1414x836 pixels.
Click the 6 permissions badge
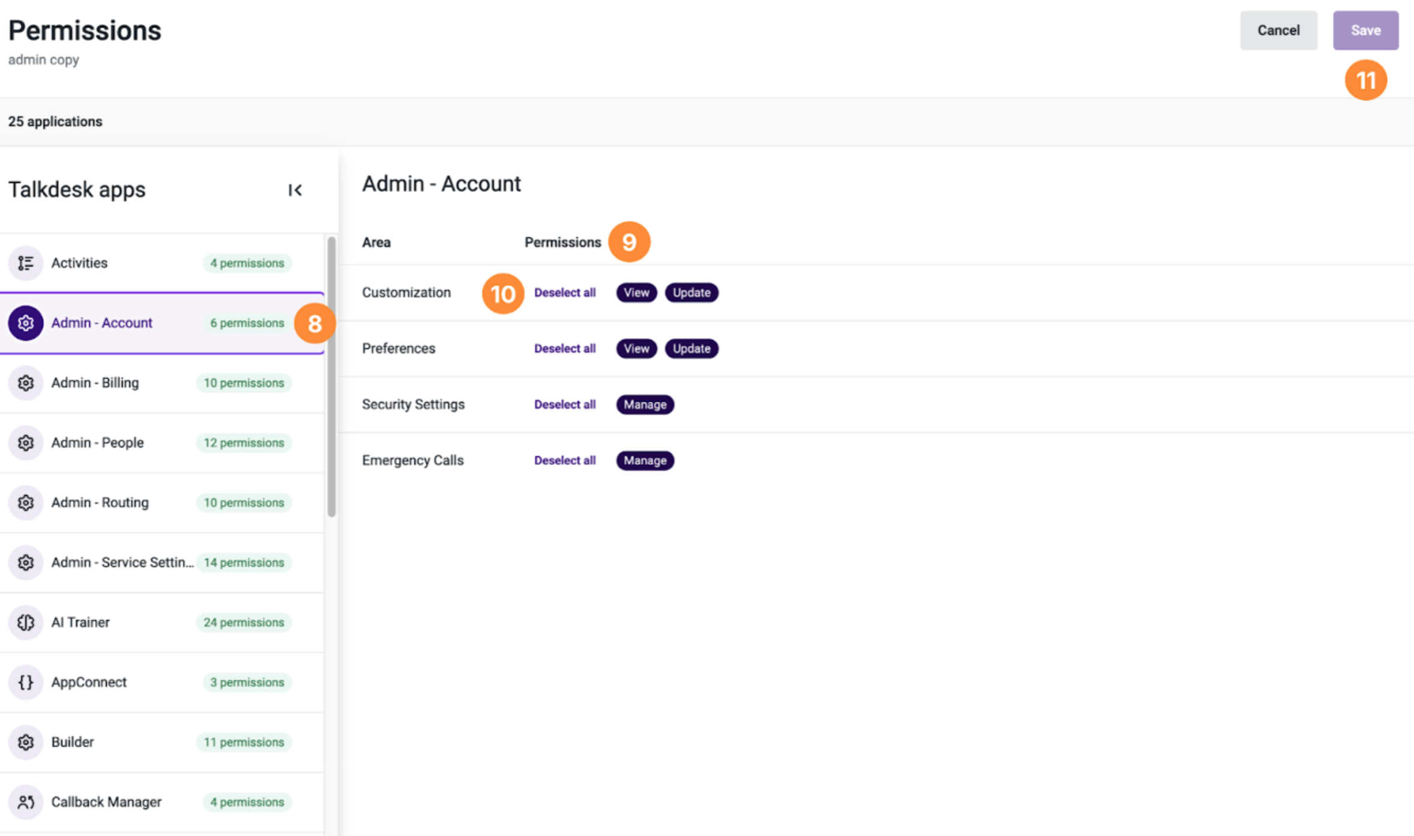point(247,323)
